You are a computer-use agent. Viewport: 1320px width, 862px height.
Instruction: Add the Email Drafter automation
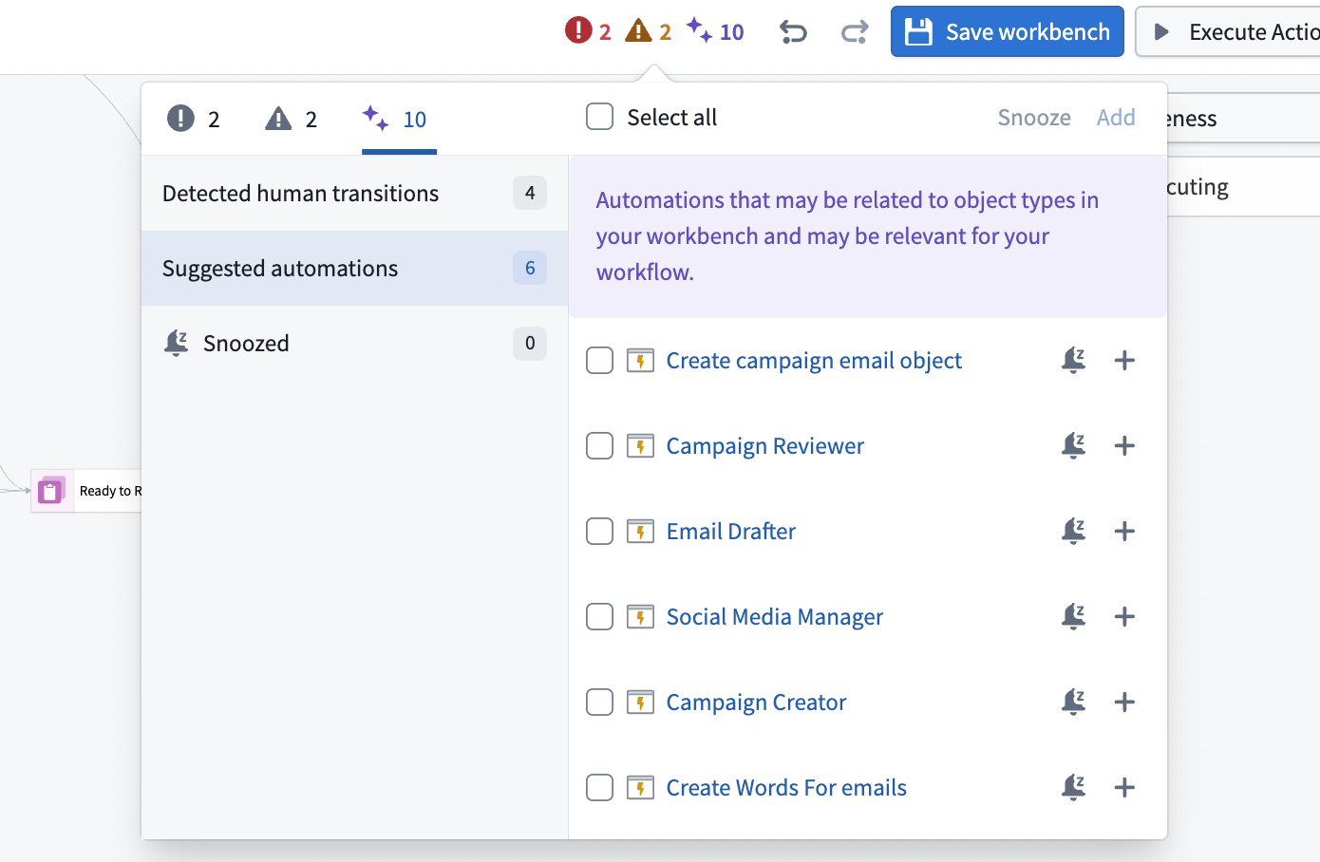tap(1124, 532)
